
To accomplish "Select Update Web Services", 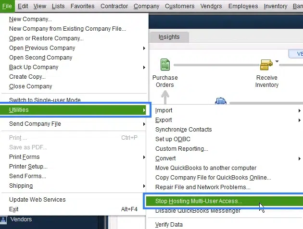I will click(x=37, y=200).
